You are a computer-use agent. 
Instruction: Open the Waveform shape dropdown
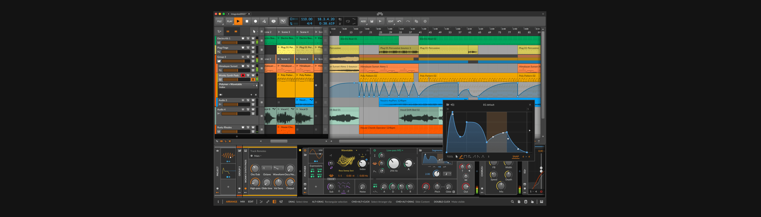278,168
